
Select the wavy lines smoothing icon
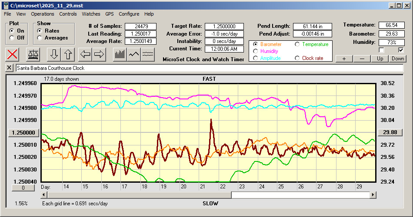(148, 54)
